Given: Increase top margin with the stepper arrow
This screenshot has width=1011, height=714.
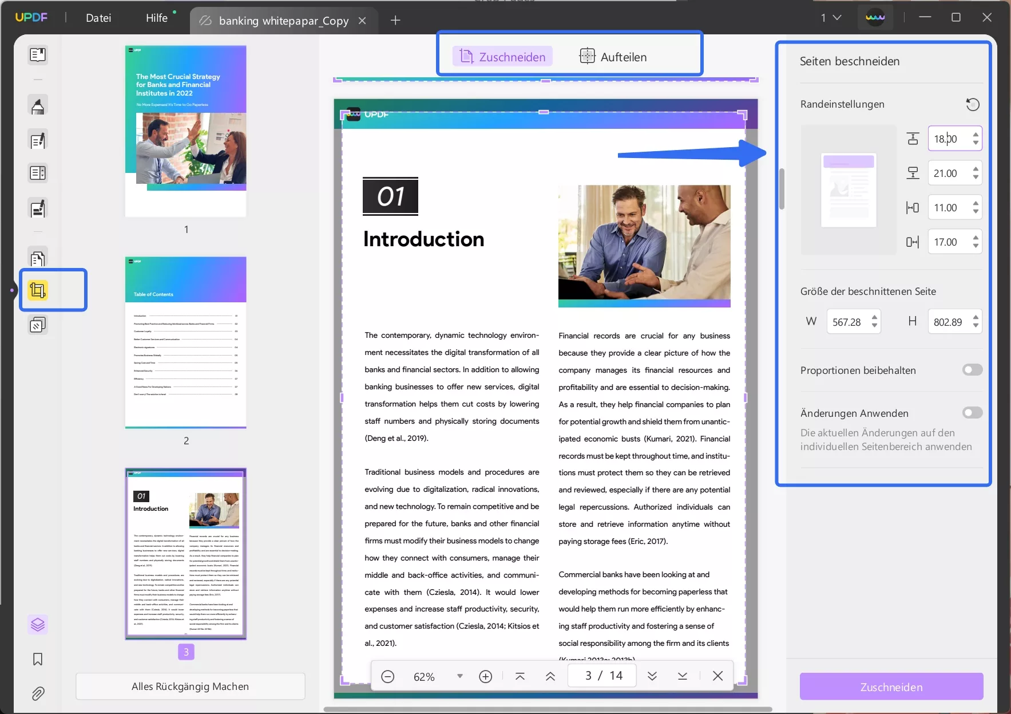Looking at the screenshot, I should tap(976, 135).
